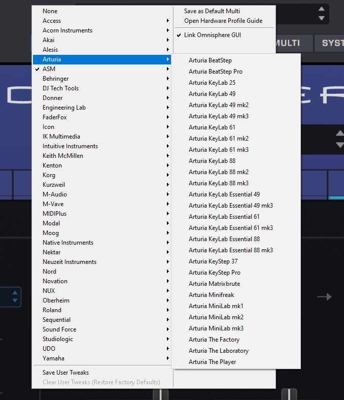This screenshot has height=400, width=344.
Task: Expand the Behringer submenu
Action: pyautogui.click(x=102, y=79)
